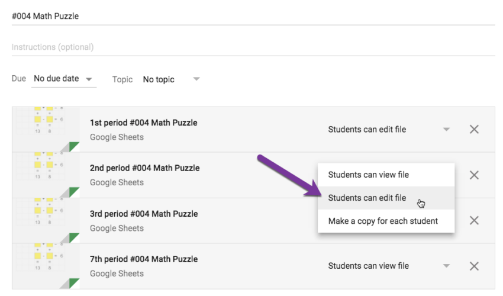The width and height of the screenshot is (503, 296).
Task: Remove the 1st period #004 Math Puzzle attachment
Action: point(474,130)
